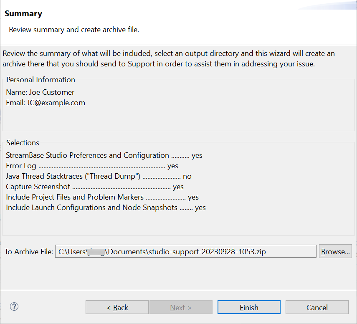Image resolution: width=357 pixels, height=324 pixels.
Task: Click into the To Archive File path field
Action: point(185,252)
